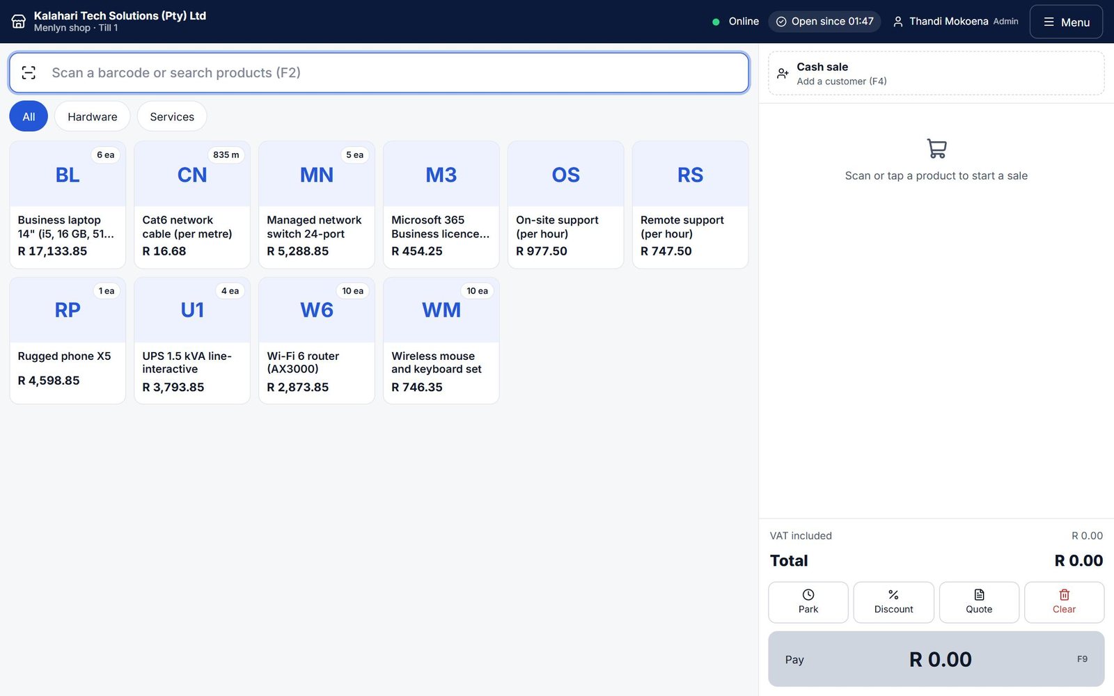
Task: Apply a Discount to the sale
Action: [x=893, y=602]
